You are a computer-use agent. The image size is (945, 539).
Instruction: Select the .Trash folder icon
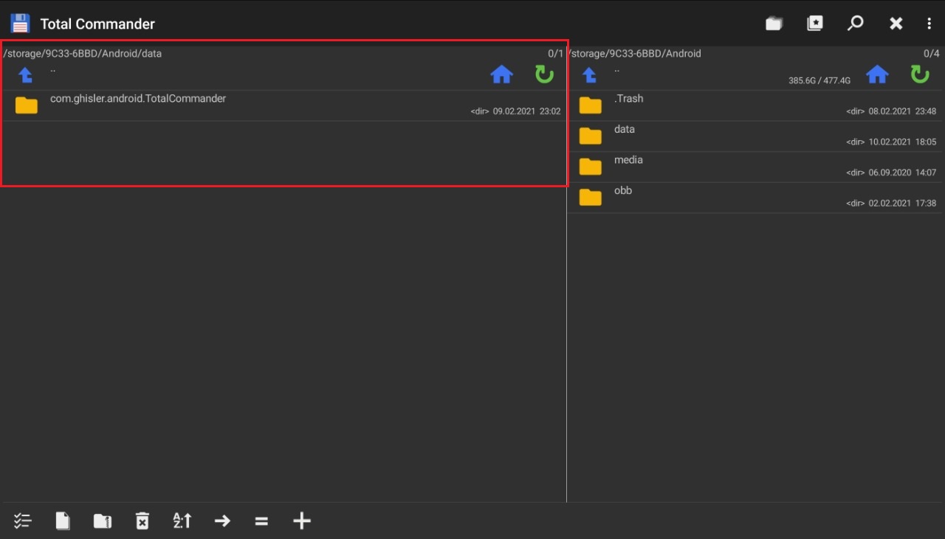(590, 105)
